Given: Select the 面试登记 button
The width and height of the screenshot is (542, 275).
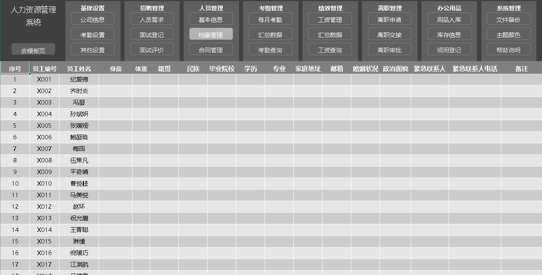Looking at the screenshot, I should 152,34.
